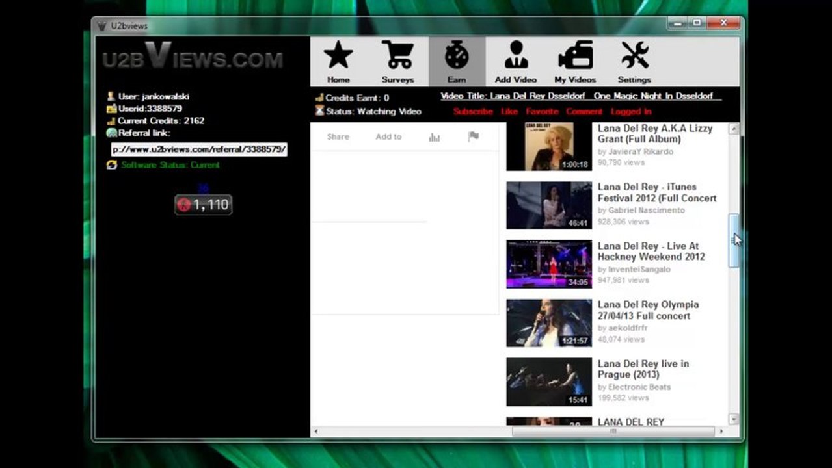
Task: Click the vertical scrollbar thumb
Action: 734,241
